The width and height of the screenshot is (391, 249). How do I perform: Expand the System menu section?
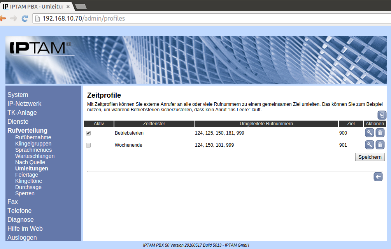tap(18, 95)
